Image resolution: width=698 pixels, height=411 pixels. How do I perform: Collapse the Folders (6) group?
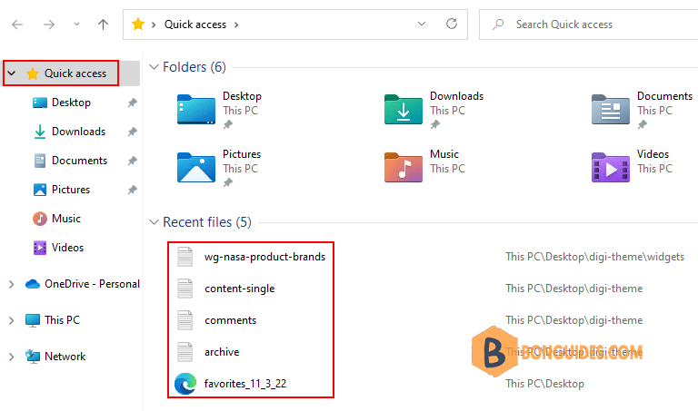[x=154, y=67]
